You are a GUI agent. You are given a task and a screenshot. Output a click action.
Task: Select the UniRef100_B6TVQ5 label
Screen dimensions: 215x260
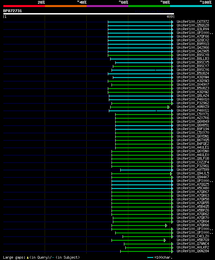193,140
